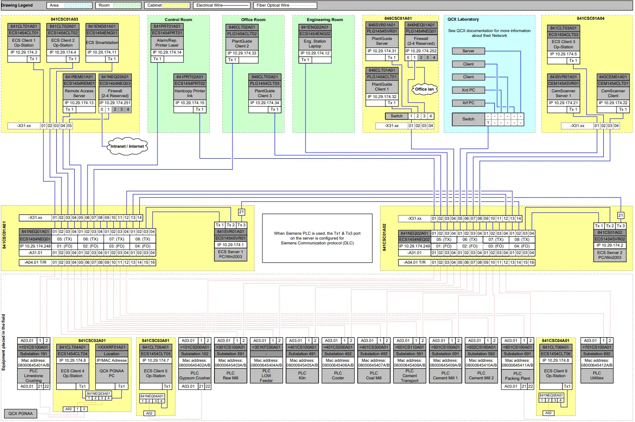Select the QCX Laboratory Switch block
635x422 pixels.
click(468, 119)
